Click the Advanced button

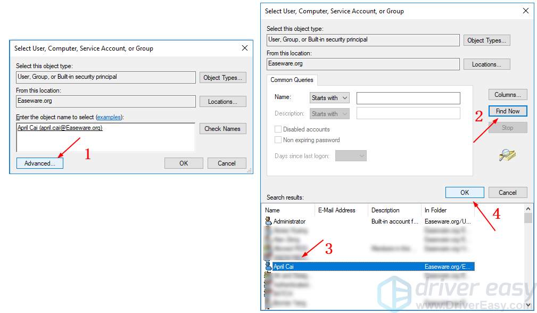pos(39,163)
